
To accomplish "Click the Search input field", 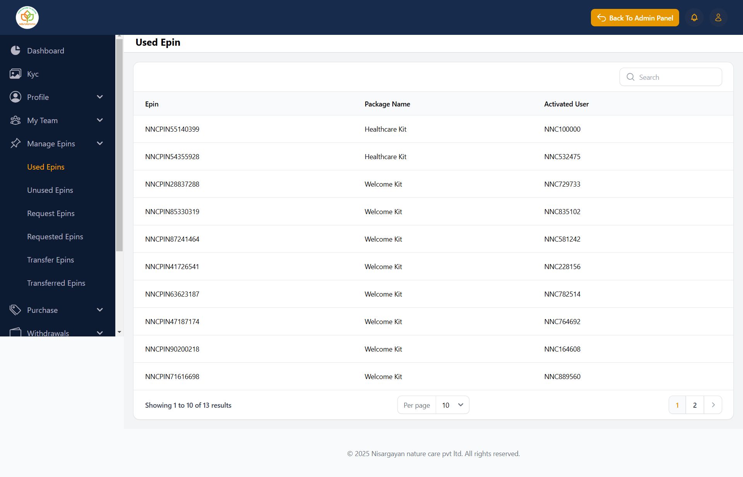I will tap(677, 77).
